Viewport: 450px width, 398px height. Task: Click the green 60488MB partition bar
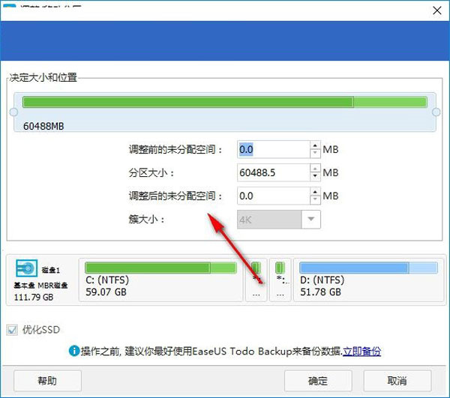[225, 102]
